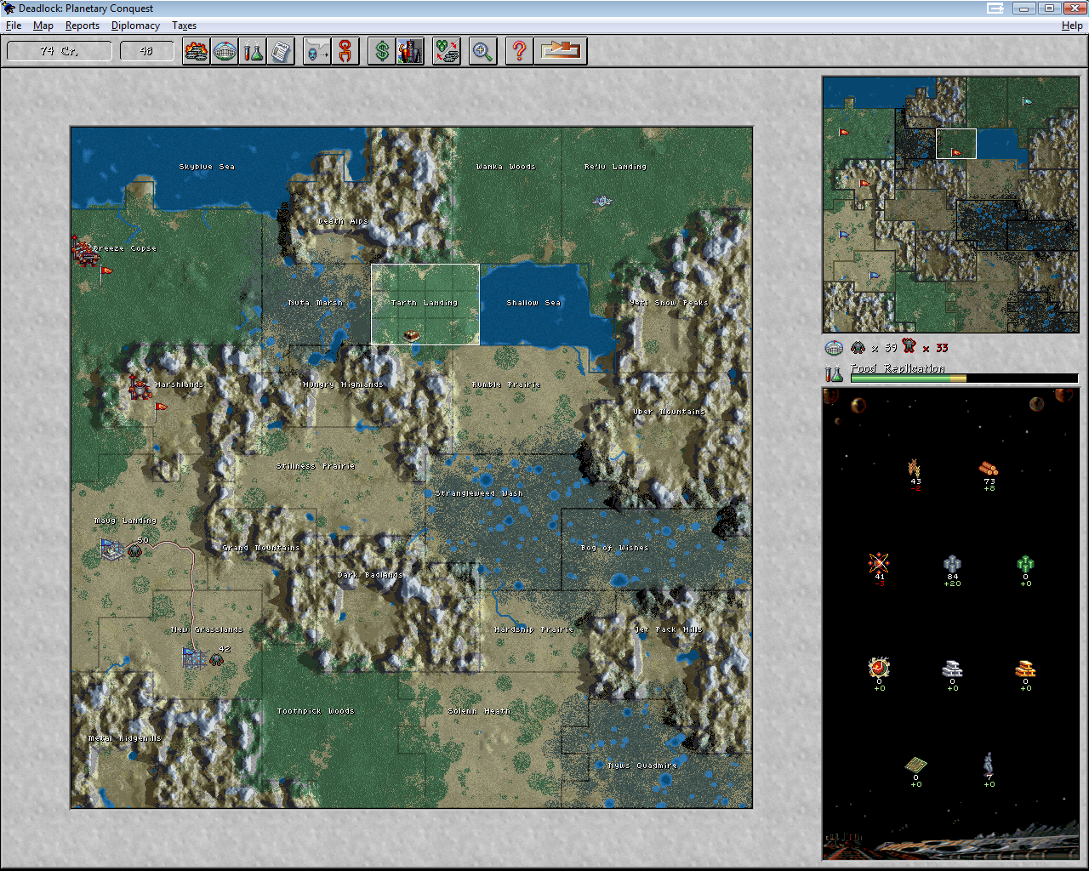
Task: Select the Hungry Highlands territory label
Action: [x=343, y=384]
